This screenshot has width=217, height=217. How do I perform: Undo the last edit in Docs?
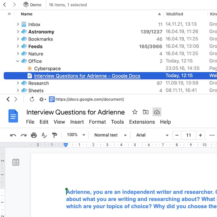click(x=13, y=135)
